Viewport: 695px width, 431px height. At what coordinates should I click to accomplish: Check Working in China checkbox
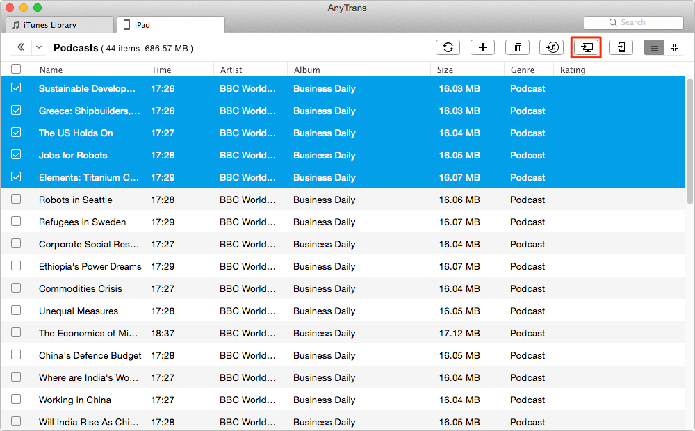[16, 399]
